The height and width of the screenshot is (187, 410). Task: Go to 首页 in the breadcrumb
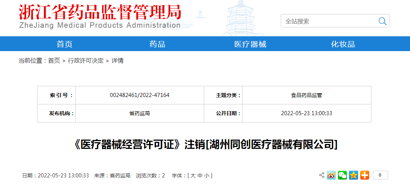54,61
